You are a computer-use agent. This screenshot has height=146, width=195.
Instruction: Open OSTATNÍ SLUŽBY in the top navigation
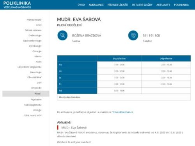[142, 5]
